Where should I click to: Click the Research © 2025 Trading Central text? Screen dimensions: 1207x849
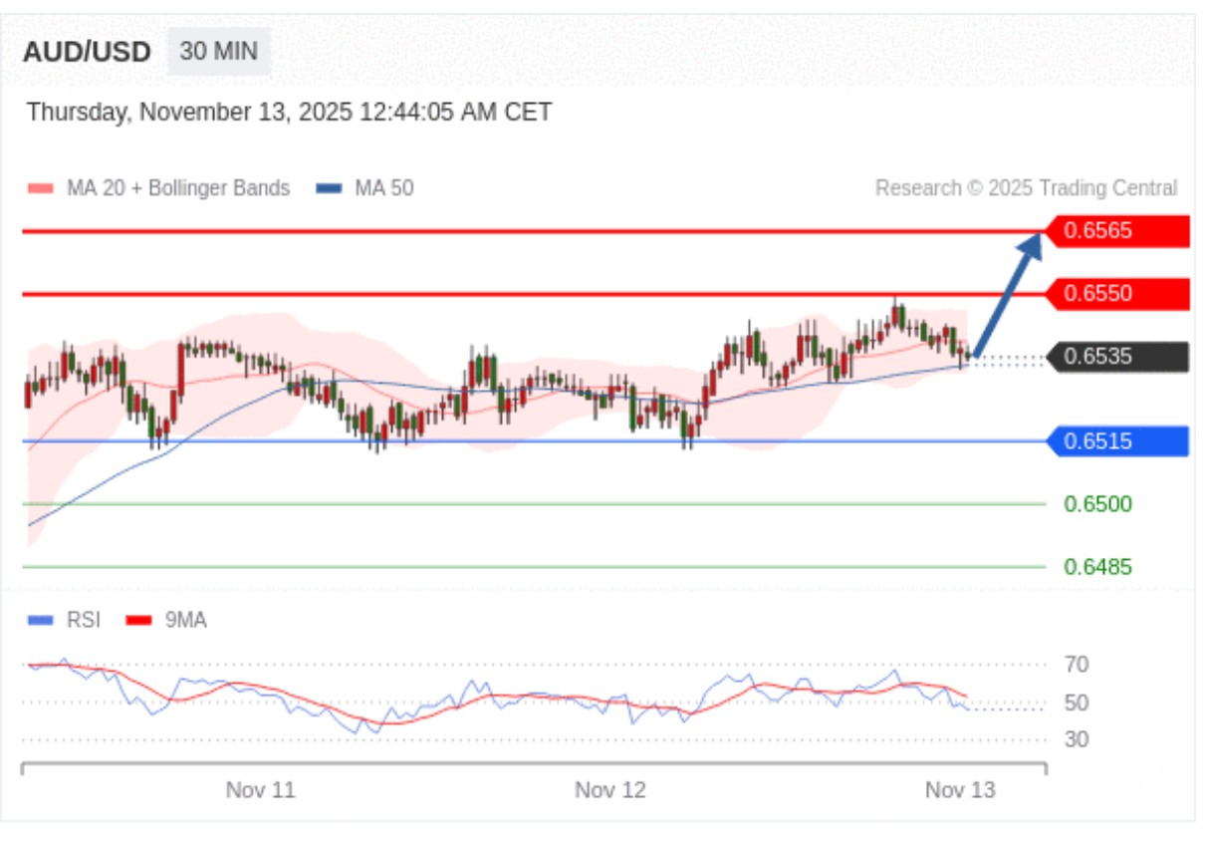[x=1026, y=188]
